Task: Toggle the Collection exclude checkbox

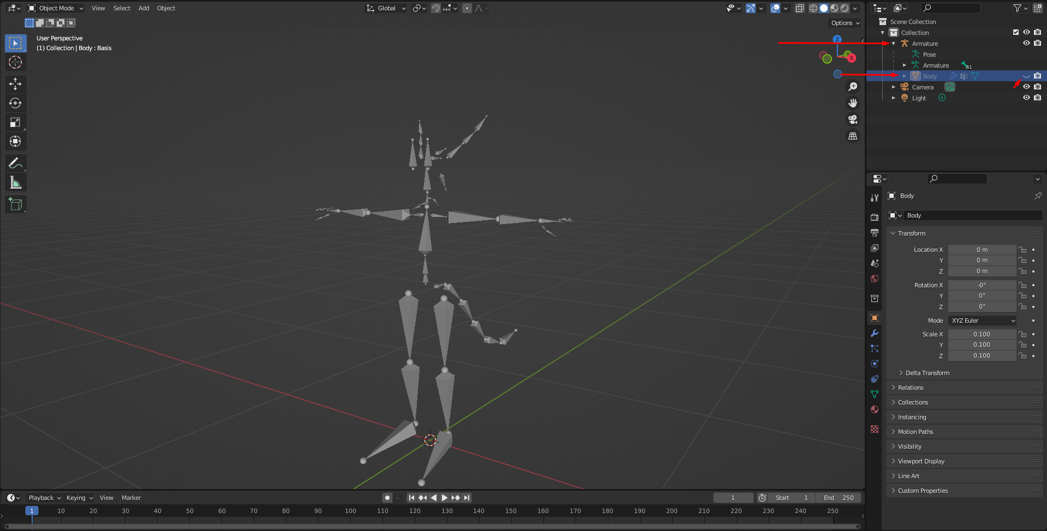Action: [x=1016, y=33]
